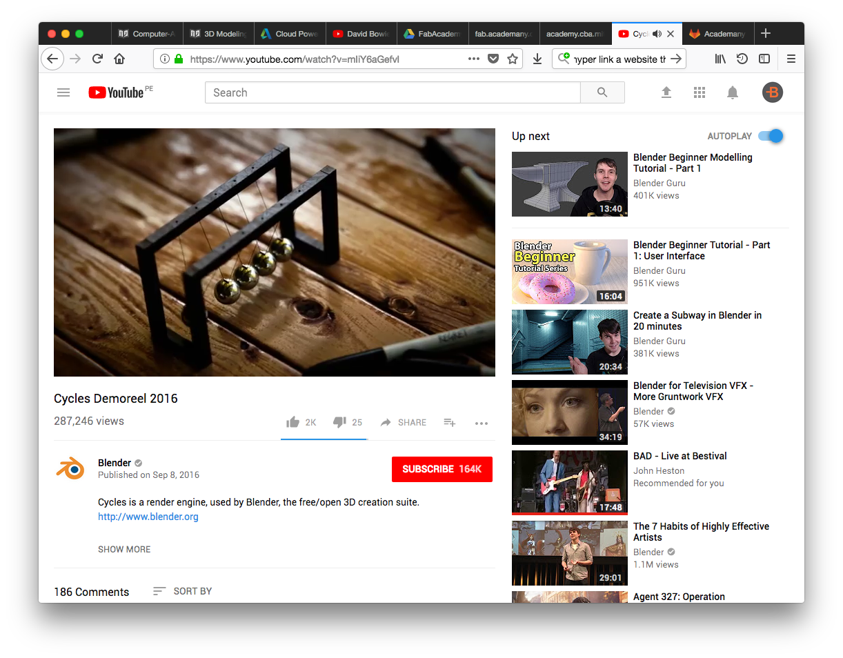Open the John Heston channel name

659,470
